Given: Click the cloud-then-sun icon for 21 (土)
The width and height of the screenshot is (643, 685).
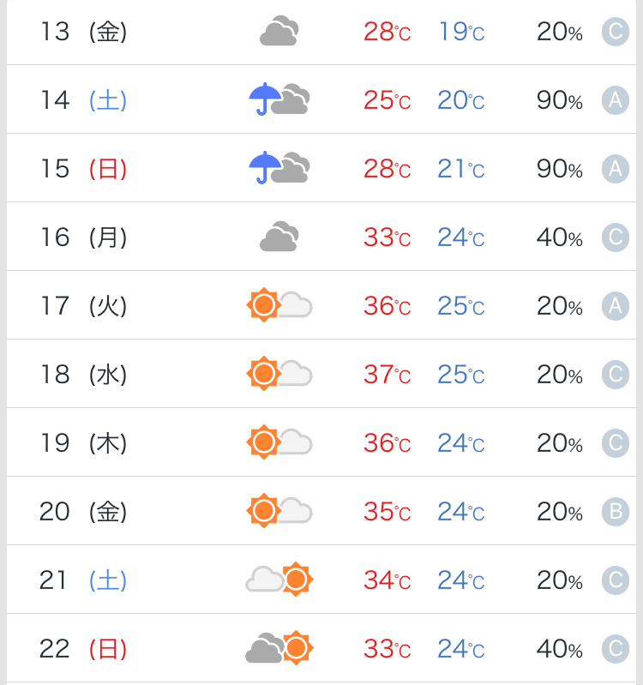Looking at the screenshot, I should [x=279, y=580].
